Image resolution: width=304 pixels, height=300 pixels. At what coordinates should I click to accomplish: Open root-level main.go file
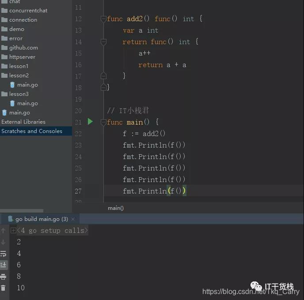19,113
